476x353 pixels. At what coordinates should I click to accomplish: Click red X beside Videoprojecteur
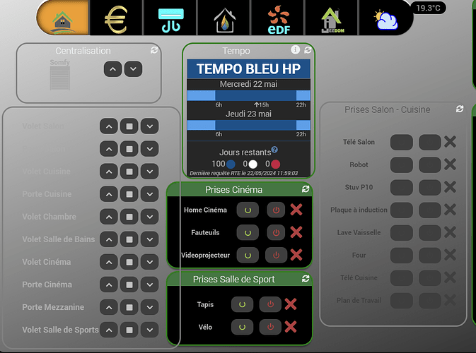click(296, 255)
